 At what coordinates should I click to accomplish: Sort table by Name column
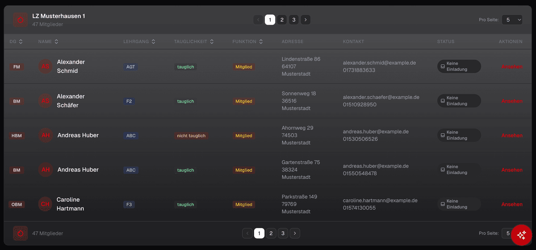(48, 41)
